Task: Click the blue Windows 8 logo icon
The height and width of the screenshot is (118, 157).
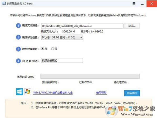Action: [19, 92]
